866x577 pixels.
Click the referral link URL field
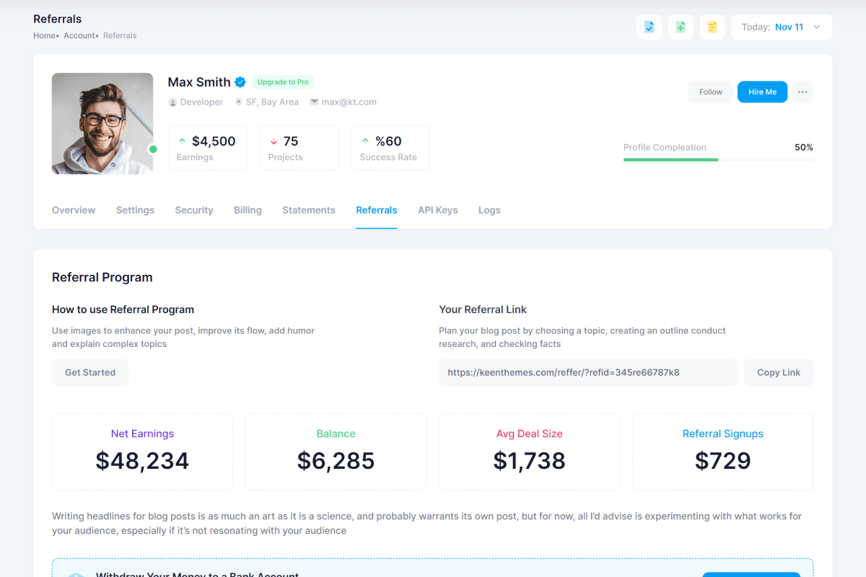coord(587,373)
